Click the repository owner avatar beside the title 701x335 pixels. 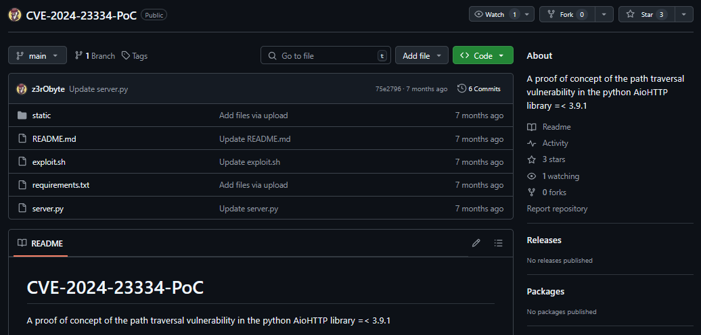15,15
